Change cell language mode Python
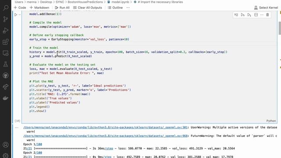The width and height of the screenshot is (281, 158). pyautogui.click(x=271, y=121)
